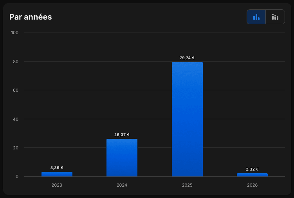Click the 80 y-axis label
The image size is (294, 198).
pyautogui.click(x=16, y=62)
